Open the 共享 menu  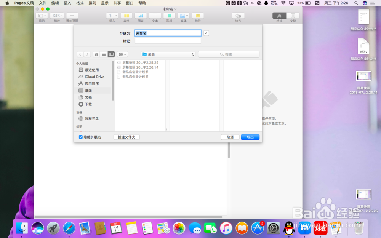point(117,3)
